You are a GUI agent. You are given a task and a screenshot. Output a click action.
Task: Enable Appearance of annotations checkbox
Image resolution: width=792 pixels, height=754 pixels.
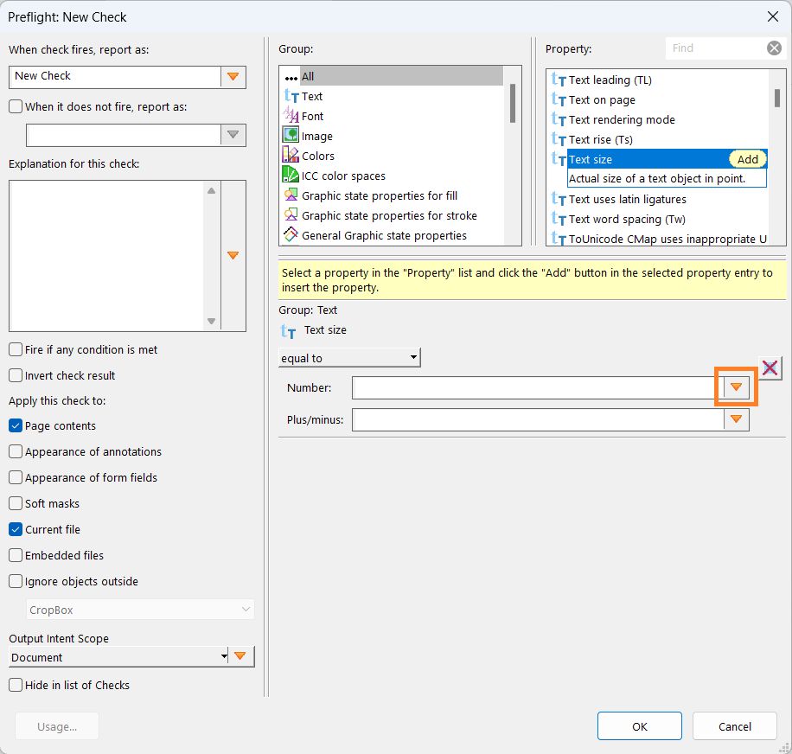pyautogui.click(x=16, y=451)
